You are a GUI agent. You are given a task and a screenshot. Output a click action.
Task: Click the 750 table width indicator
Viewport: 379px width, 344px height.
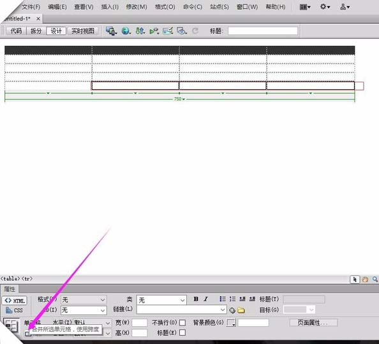pyautogui.click(x=179, y=99)
